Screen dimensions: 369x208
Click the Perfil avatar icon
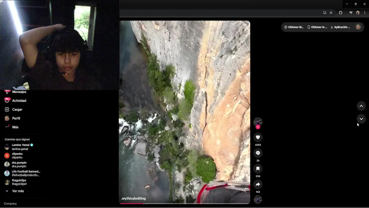click(7, 118)
